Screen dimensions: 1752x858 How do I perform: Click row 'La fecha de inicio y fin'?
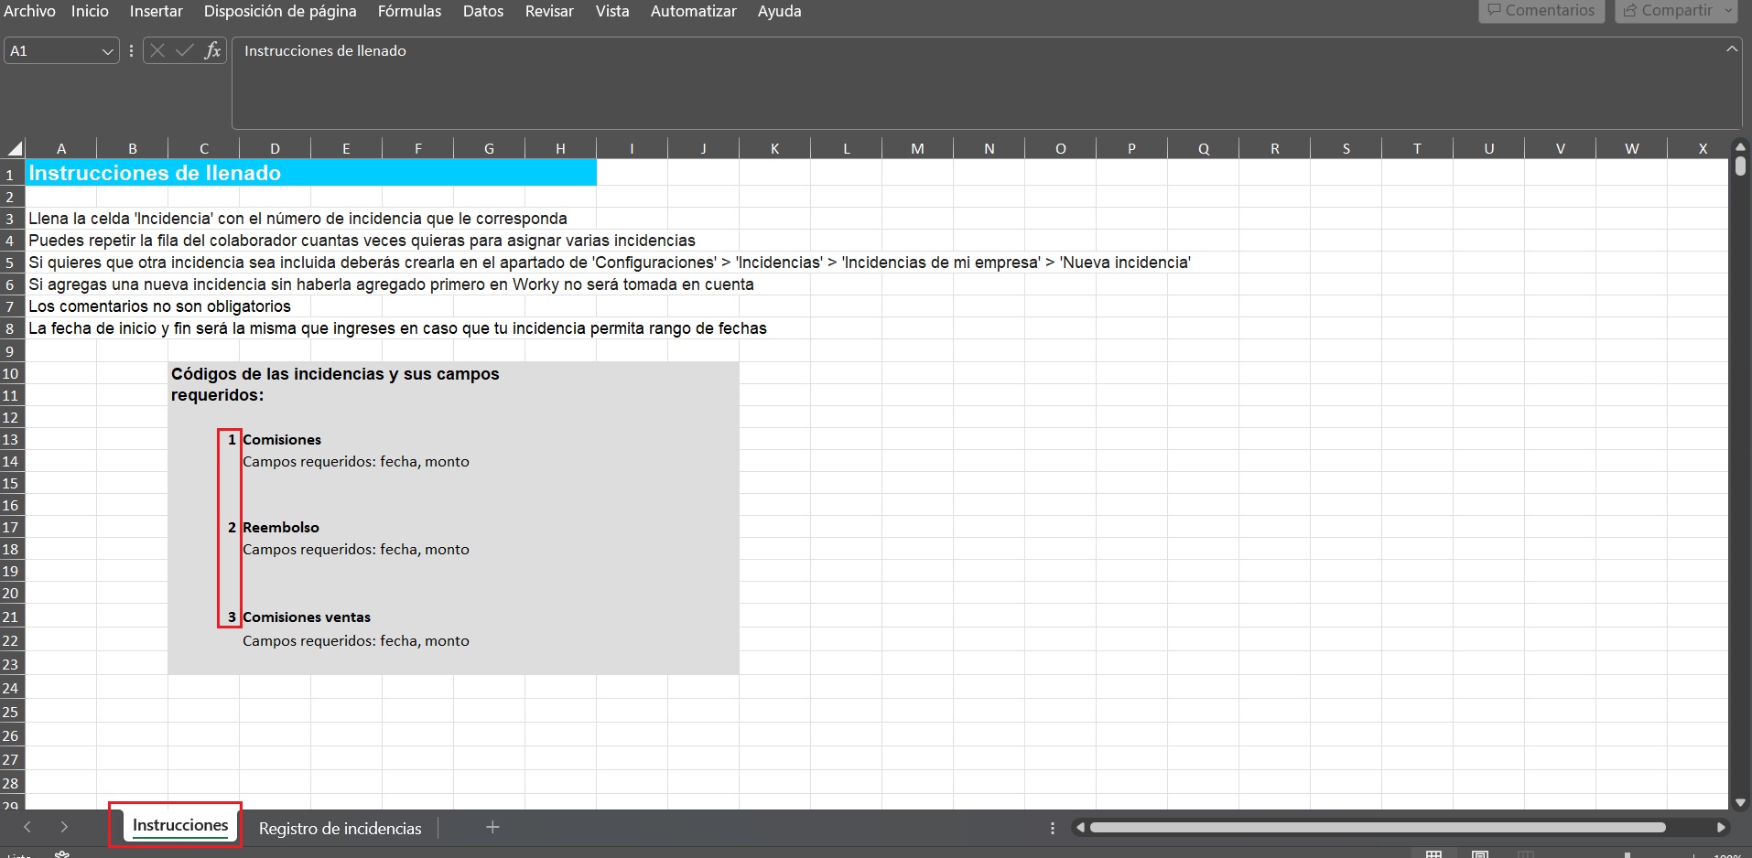click(x=397, y=328)
